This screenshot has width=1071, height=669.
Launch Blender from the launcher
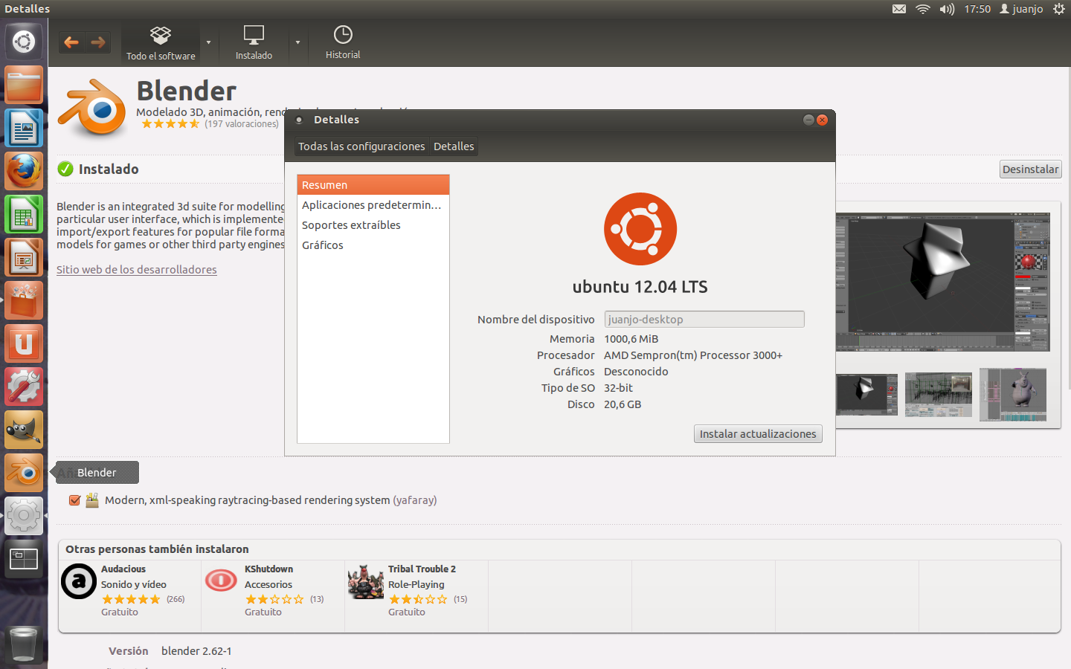coord(24,473)
